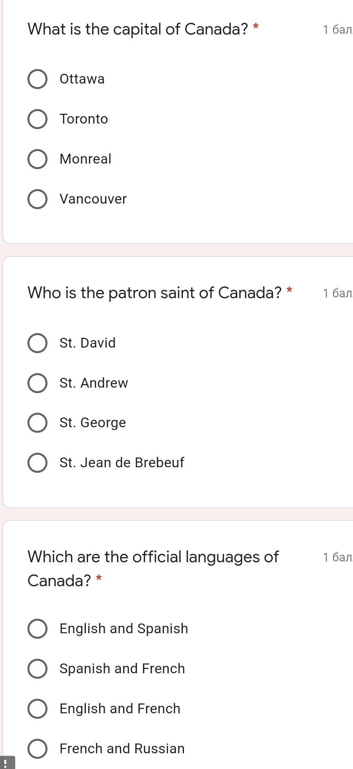353x769 pixels.
Task: Choose English and Spanish option
Action: [38, 629]
